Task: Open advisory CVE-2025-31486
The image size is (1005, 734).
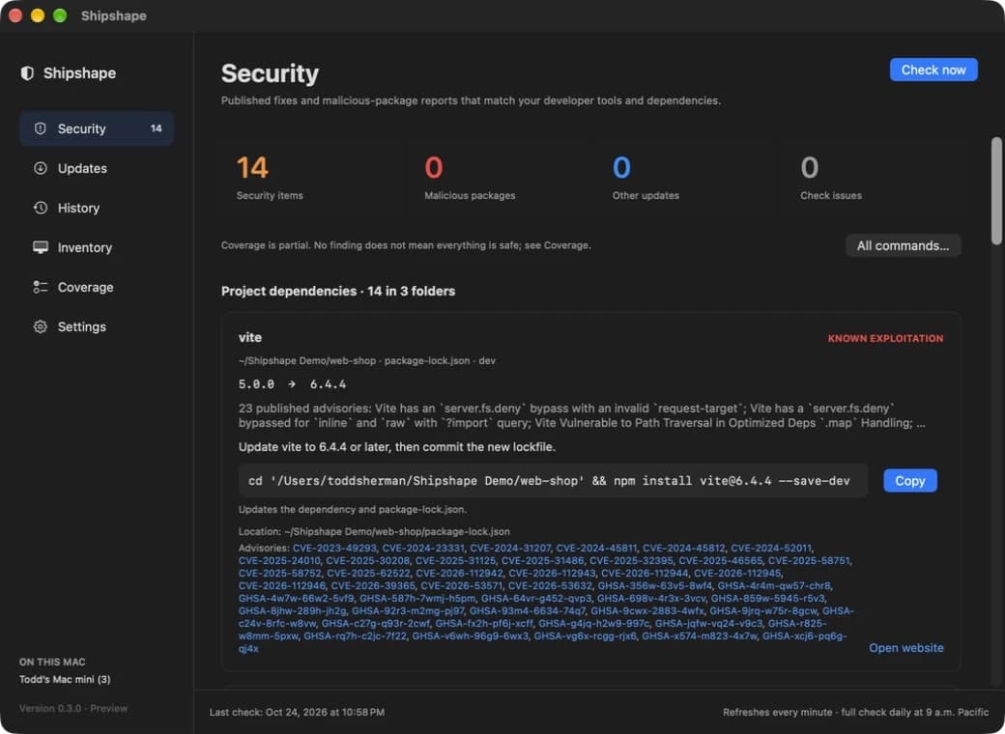Action: (543, 560)
